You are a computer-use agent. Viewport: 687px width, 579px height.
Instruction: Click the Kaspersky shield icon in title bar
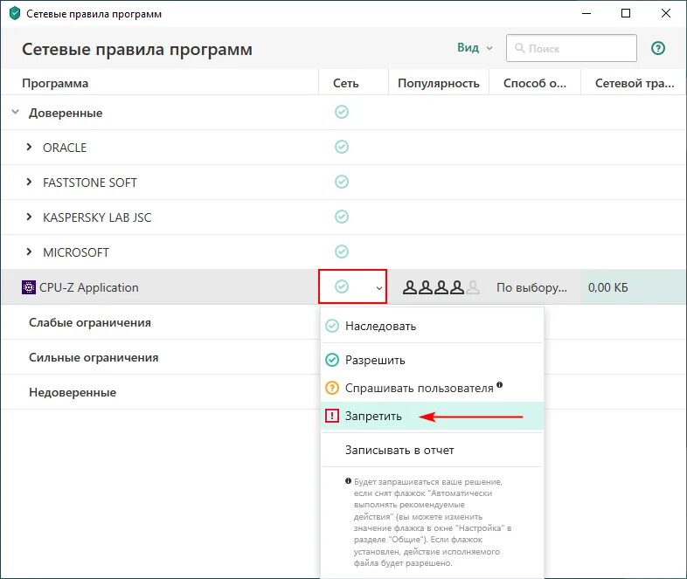[x=15, y=13]
